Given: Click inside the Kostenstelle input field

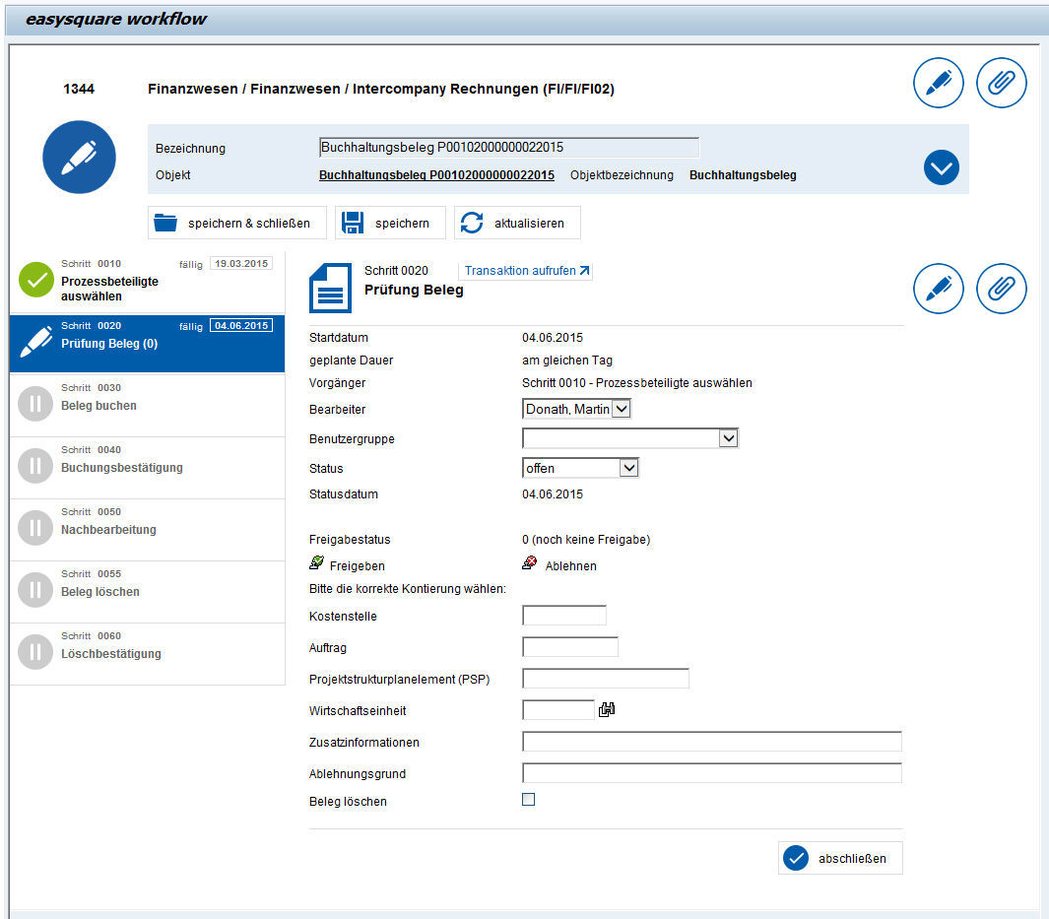Looking at the screenshot, I should (563, 615).
